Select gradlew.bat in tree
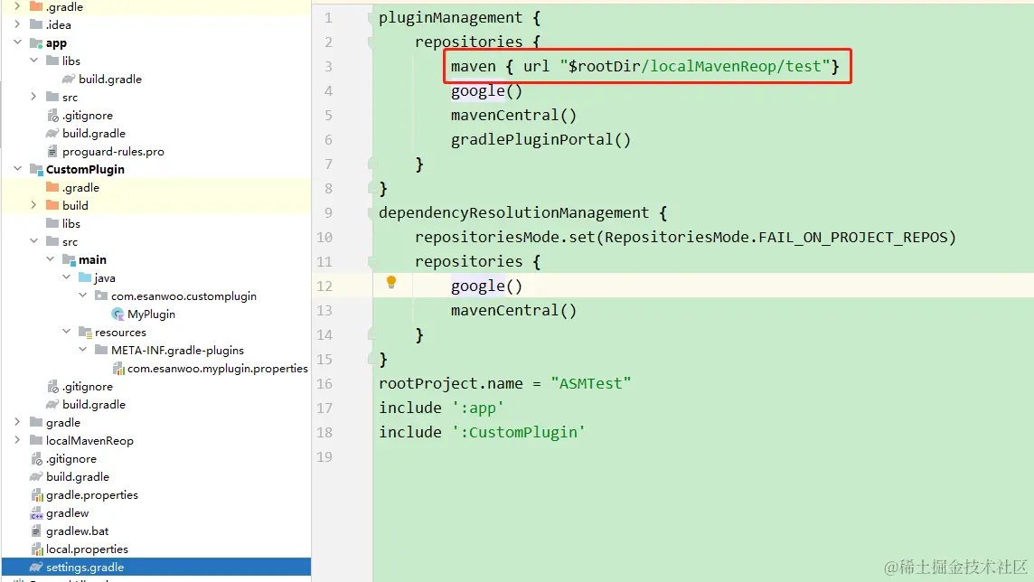This screenshot has height=582, width=1034. coord(77,531)
